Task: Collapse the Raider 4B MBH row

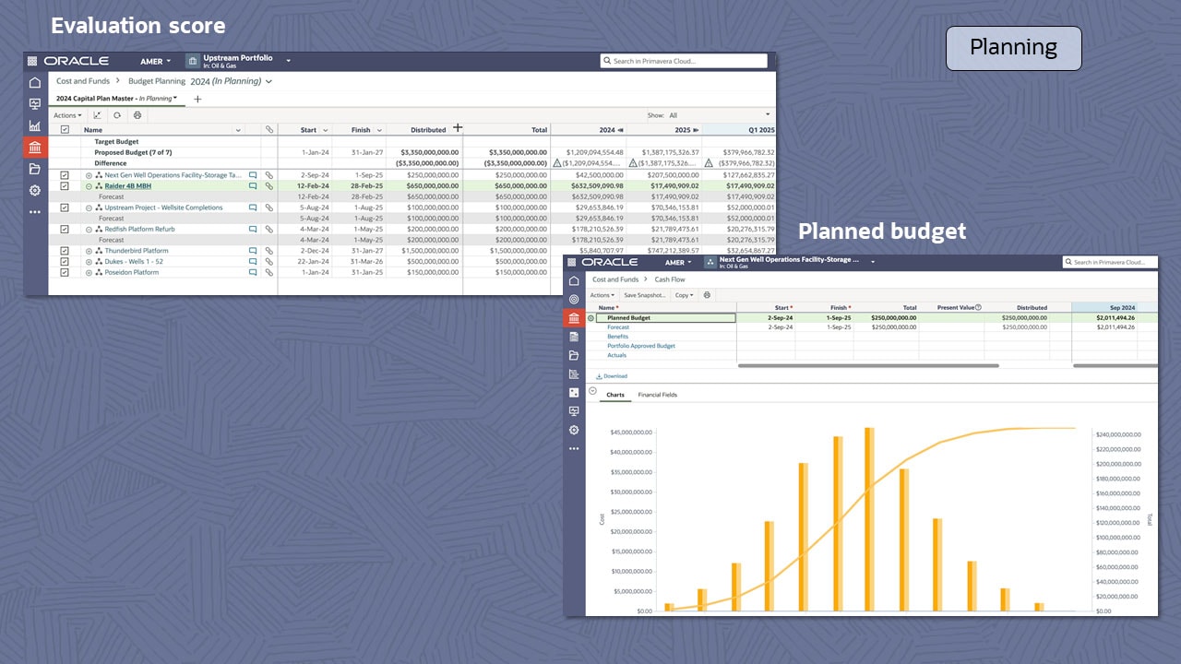Action: (x=89, y=186)
